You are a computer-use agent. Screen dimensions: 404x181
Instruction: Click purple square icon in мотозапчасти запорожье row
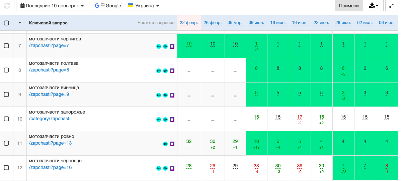click(x=172, y=120)
